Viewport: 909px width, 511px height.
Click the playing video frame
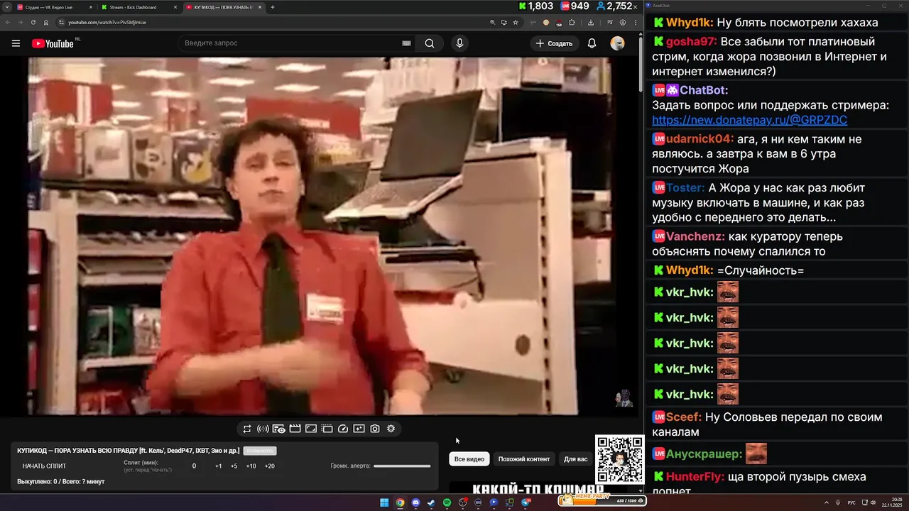[320, 236]
